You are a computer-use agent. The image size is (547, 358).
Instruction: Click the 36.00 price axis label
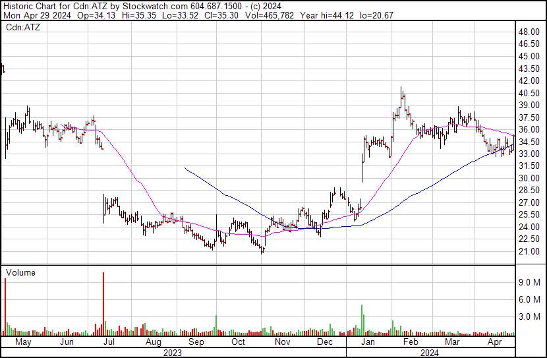[529, 129]
